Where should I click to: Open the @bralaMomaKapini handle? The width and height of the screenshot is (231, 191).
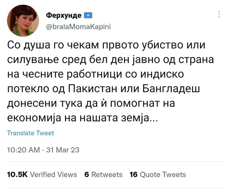(79, 27)
